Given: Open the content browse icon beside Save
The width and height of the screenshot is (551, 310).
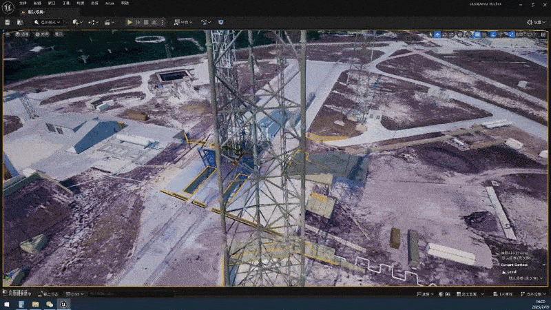Looking at the screenshot, I should point(21,22).
